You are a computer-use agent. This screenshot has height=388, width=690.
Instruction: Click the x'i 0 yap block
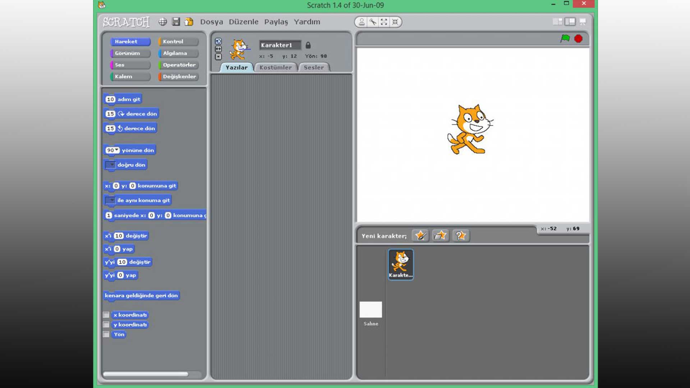[119, 249]
